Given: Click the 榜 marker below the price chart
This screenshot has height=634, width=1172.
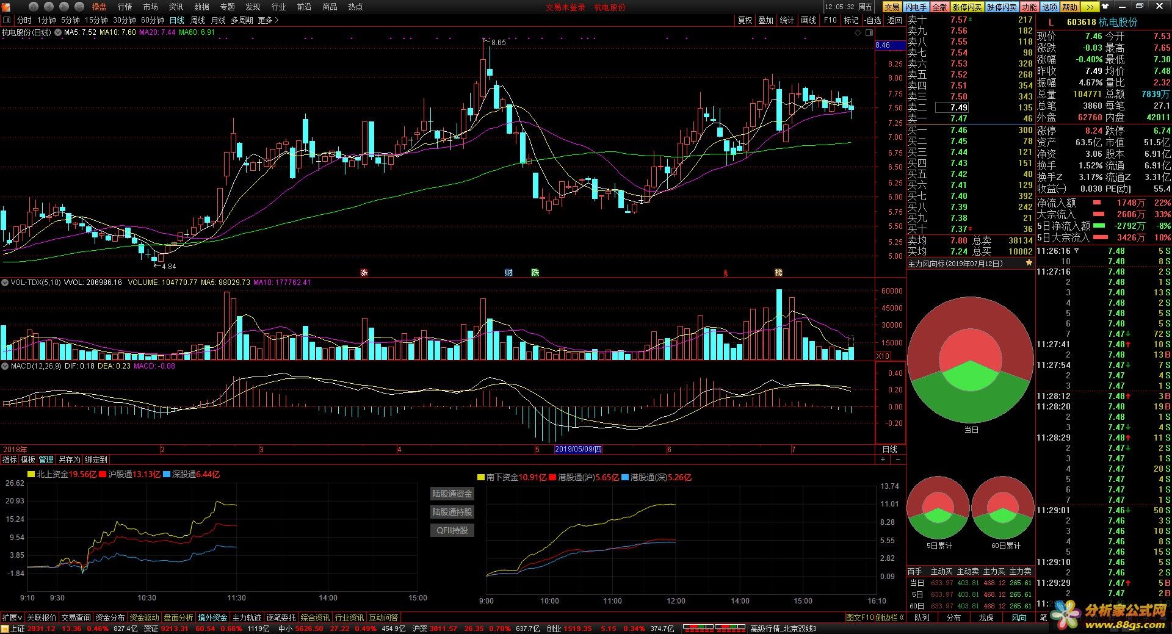Looking at the screenshot, I should coord(778,272).
